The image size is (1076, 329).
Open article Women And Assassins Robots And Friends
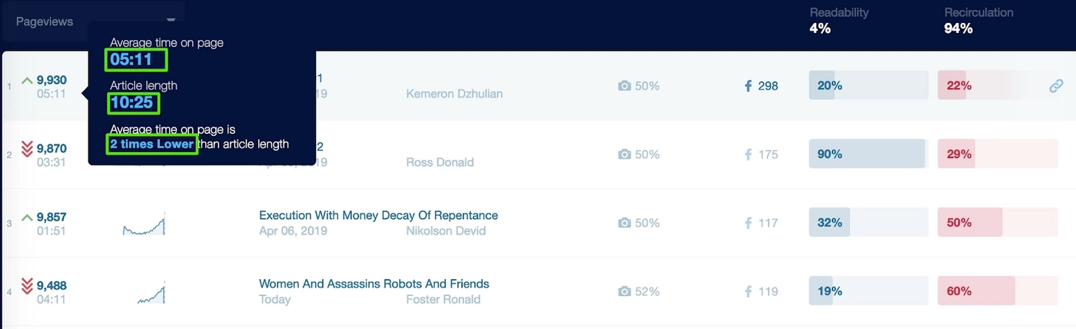point(374,284)
